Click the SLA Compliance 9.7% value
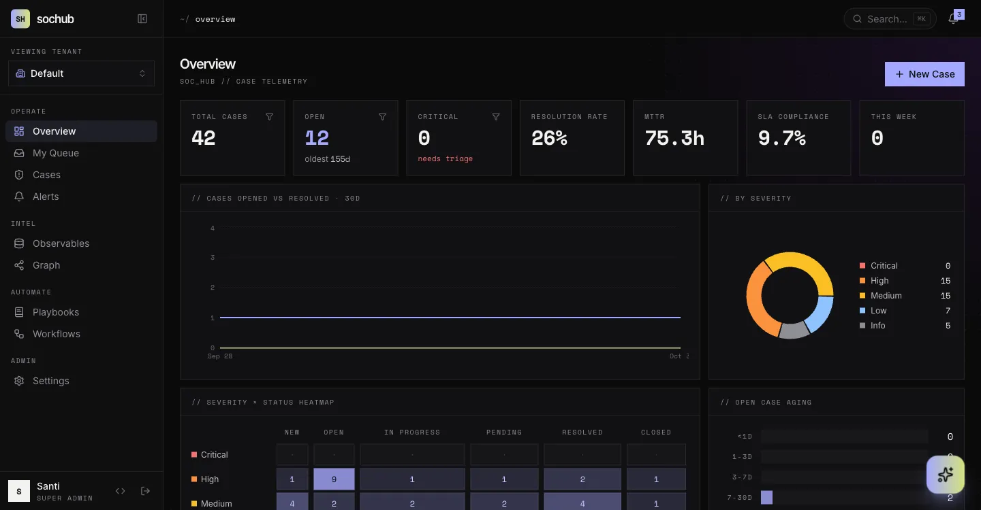The height and width of the screenshot is (510, 981). [782, 138]
